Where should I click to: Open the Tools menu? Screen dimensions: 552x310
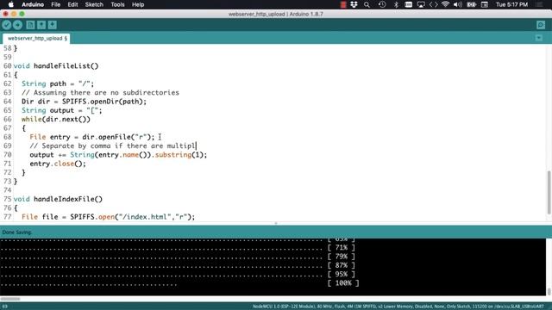117,4
